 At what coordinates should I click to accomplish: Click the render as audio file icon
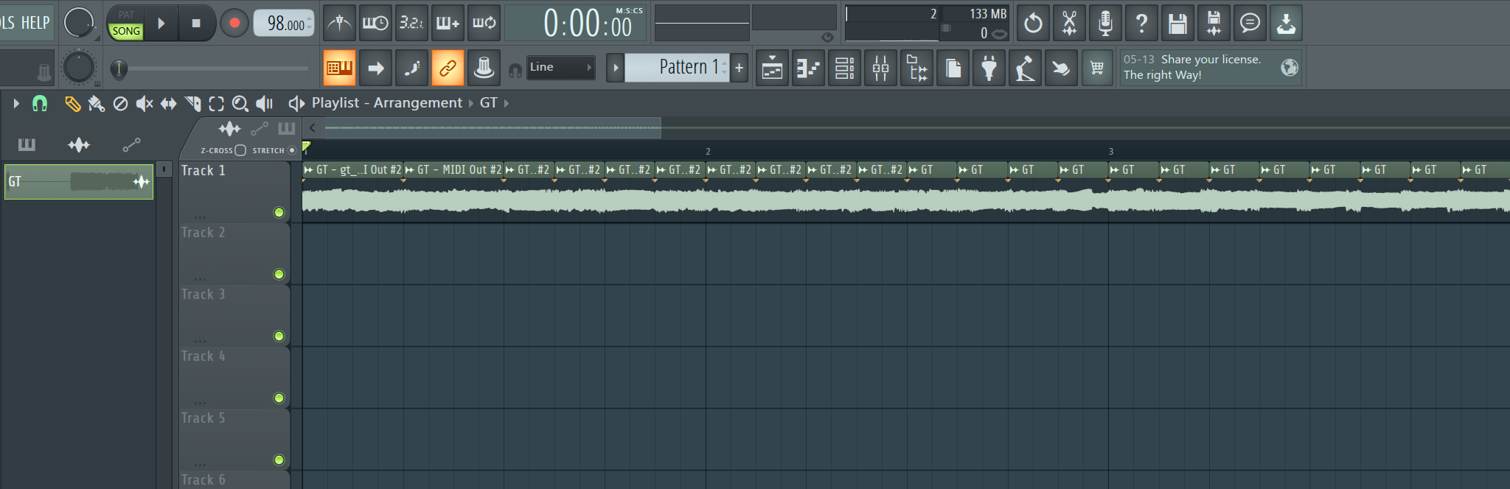pyautogui.click(x=1214, y=24)
